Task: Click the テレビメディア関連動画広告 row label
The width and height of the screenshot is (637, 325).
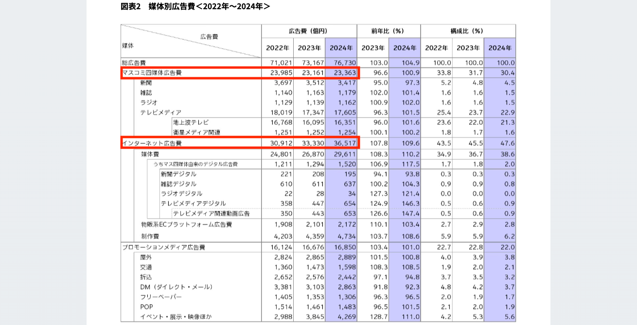Action: [x=211, y=214]
